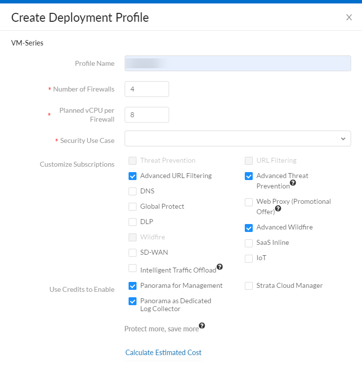
Task: Click the help icon after Protect more, save more
Action: (x=202, y=326)
